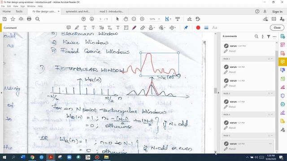This screenshot has height=161, width=287.
Task: Filter the comments list
Action: pos(269,36)
